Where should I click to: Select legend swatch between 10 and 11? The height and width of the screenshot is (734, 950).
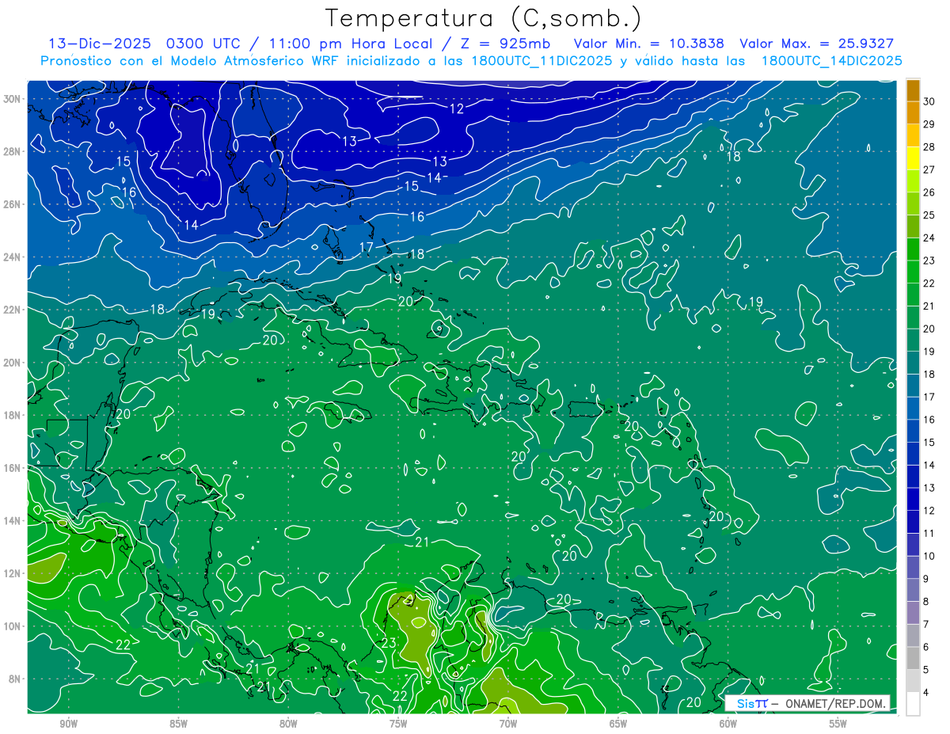click(913, 545)
